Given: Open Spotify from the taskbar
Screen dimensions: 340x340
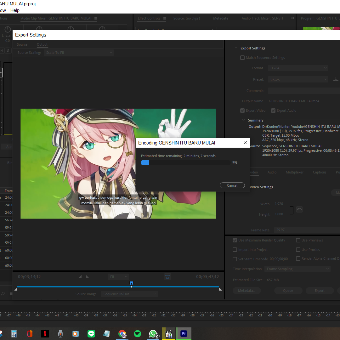Looking at the screenshot, I should [138, 333].
